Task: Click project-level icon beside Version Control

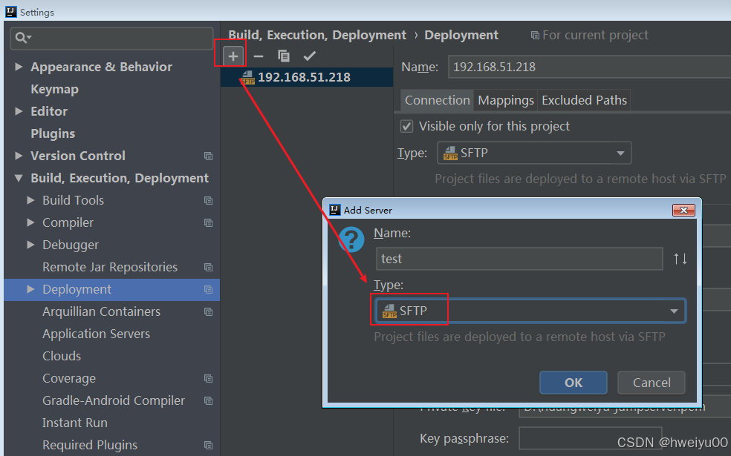Action: pos(209,156)
